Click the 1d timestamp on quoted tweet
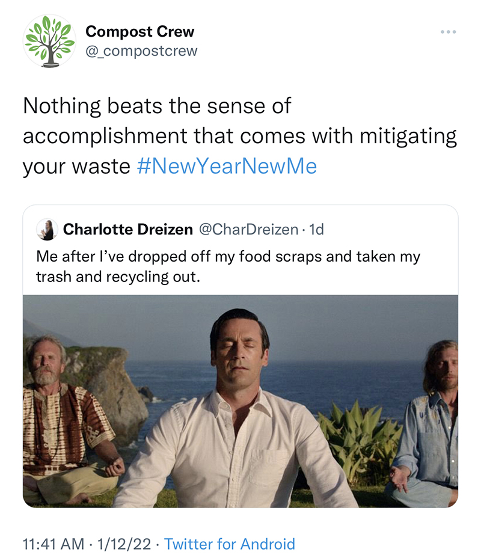Image resolution: width=481 pixels, height=555 pixels. [316, 229]
